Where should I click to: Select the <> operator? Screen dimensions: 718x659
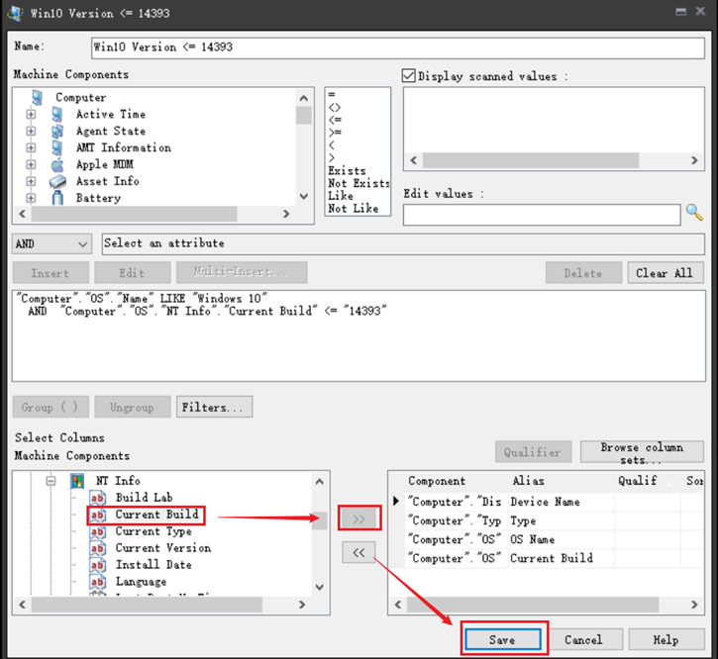click(335, 108)
